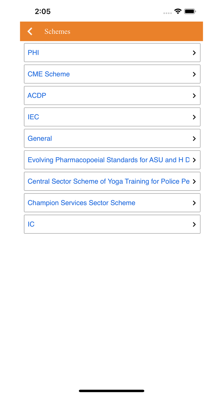Choose the IEC scheme
The width and height of the screenshot is (223, 396).
click(x=33, y=117)
